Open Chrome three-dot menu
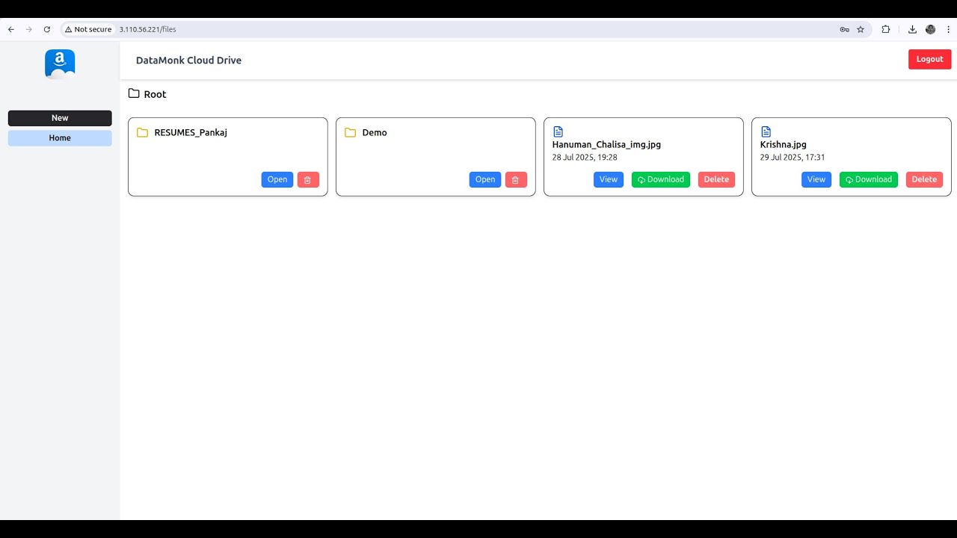This screenshot has width=957, height=538. coord(947,29)
